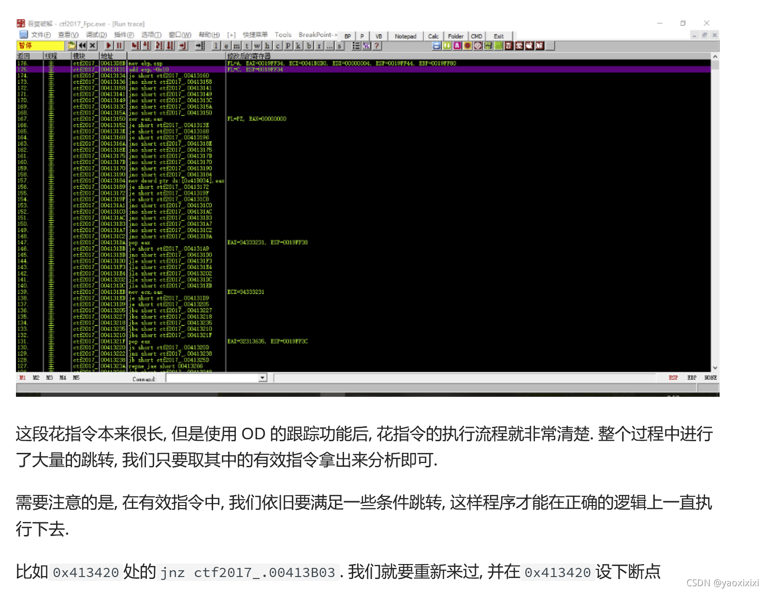Click the run trace scrollbar up arrow
The height and width of the screenshot is (593, 766).
pyautogui.click(x=715, y=57)
